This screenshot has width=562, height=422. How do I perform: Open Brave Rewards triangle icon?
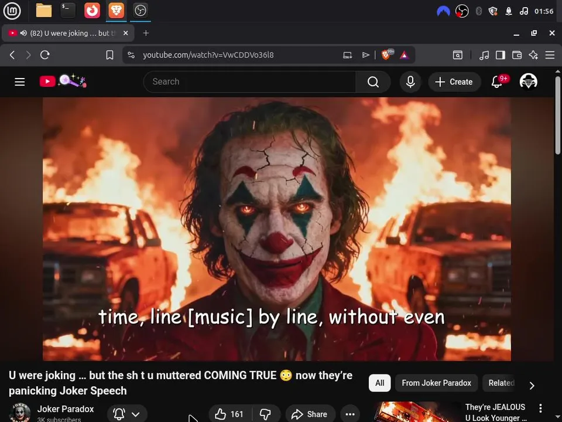(x=405, y=55)
